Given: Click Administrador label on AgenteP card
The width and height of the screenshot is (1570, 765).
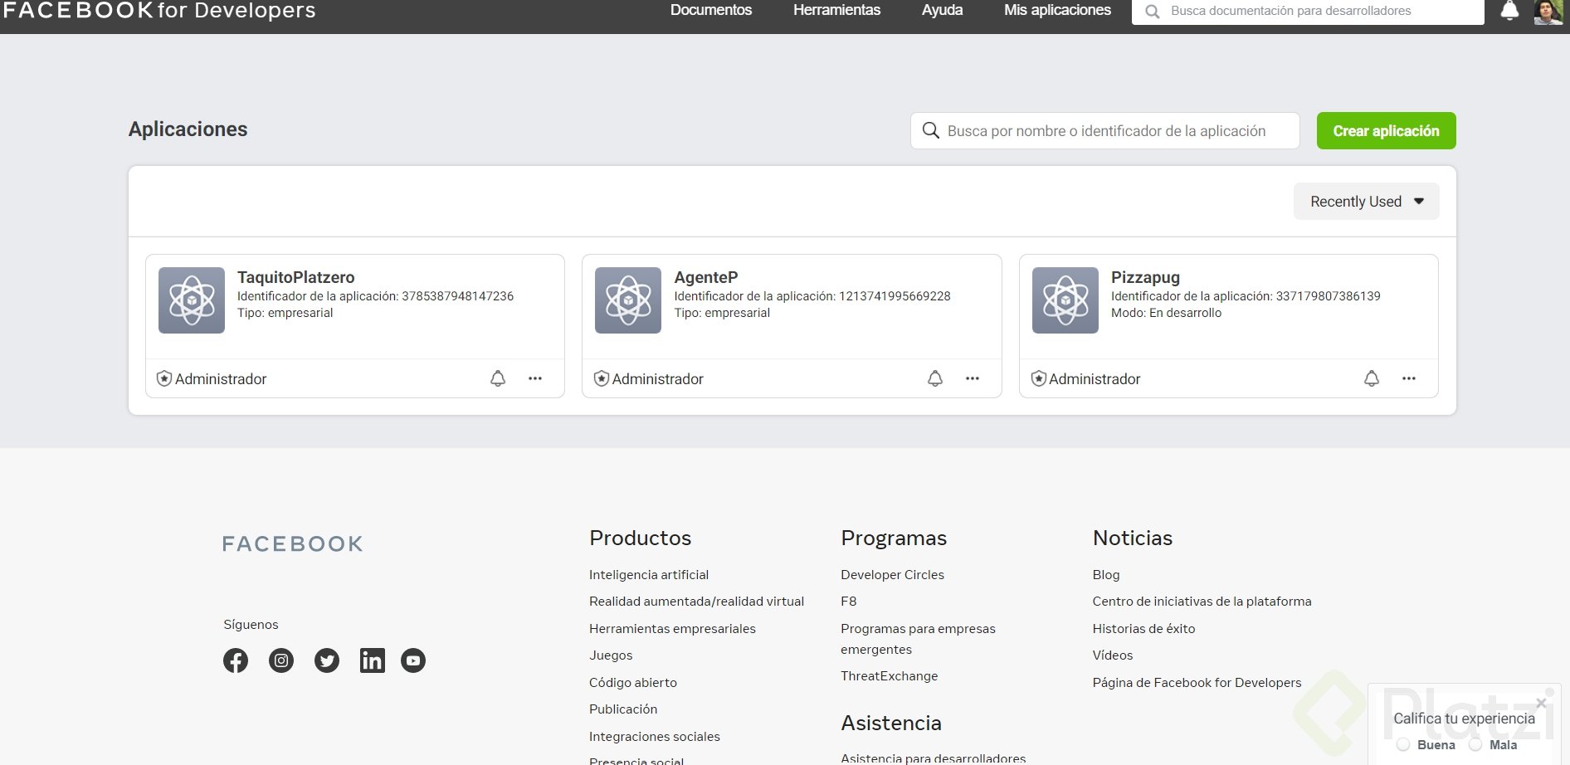Looking at the screenshot, I should [x=658, y=379].
